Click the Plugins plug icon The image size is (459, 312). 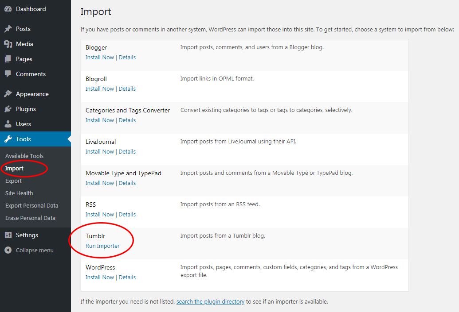(x=8, y=108)
